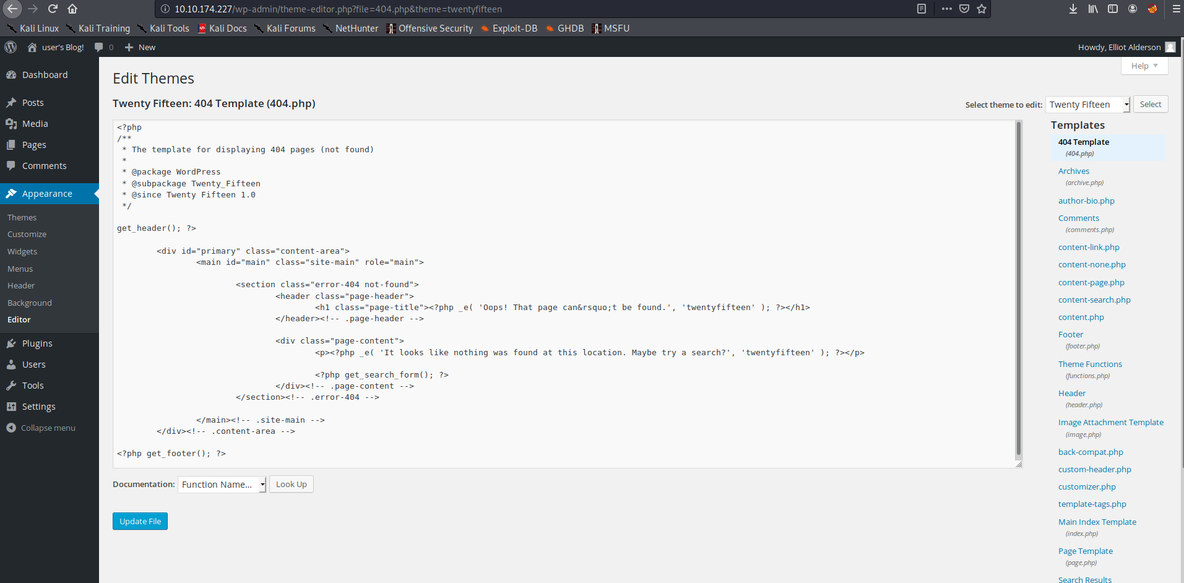This screenshot has height=583, width=1184.
Task: Open GHDB bookmark
Action: click(x=564, y=28)
